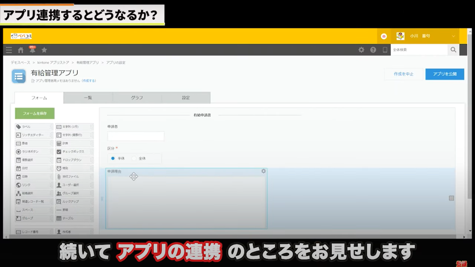Click the 申請者 input field
Screen dimensions: 475x267
[x=135, y=136]
